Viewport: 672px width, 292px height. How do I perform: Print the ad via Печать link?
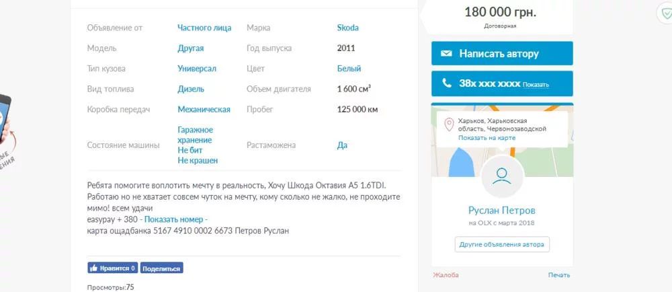coord(559,275)
